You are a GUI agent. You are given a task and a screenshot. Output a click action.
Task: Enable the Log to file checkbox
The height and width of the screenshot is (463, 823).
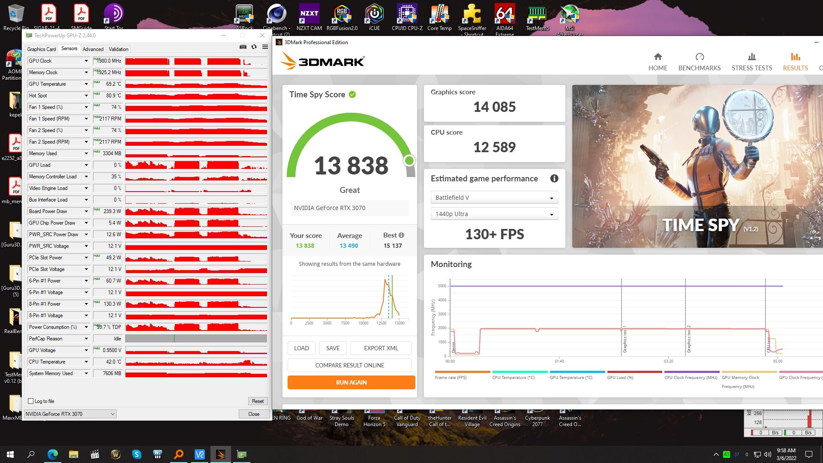point(31,401)
